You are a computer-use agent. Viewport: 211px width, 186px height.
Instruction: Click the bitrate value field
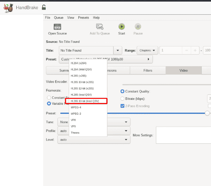coord(209,99)
